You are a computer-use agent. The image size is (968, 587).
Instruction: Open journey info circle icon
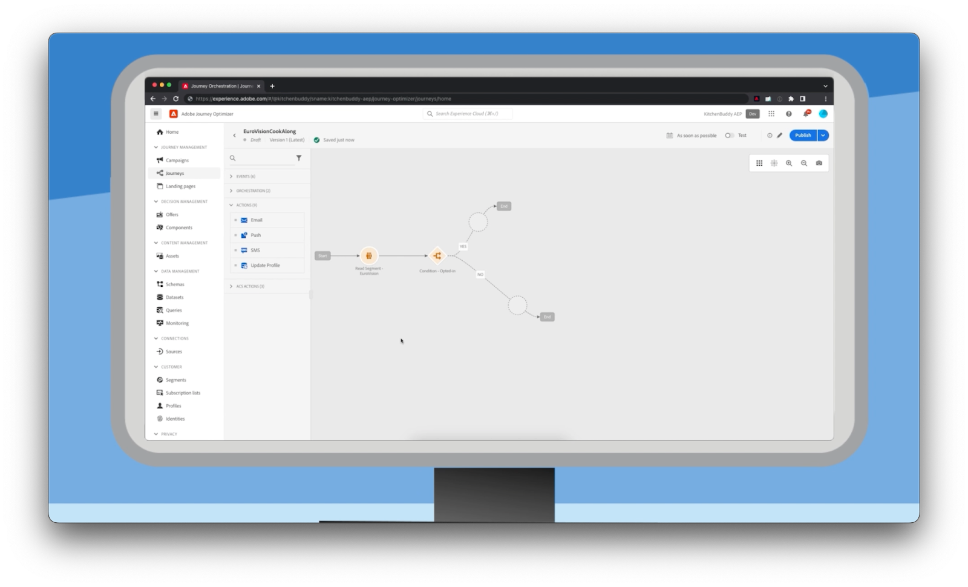[x=770, y=136]
